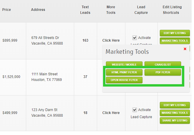194x135 pixels.
Task: Select the Lead Capture column header
Action: [141, 10]
